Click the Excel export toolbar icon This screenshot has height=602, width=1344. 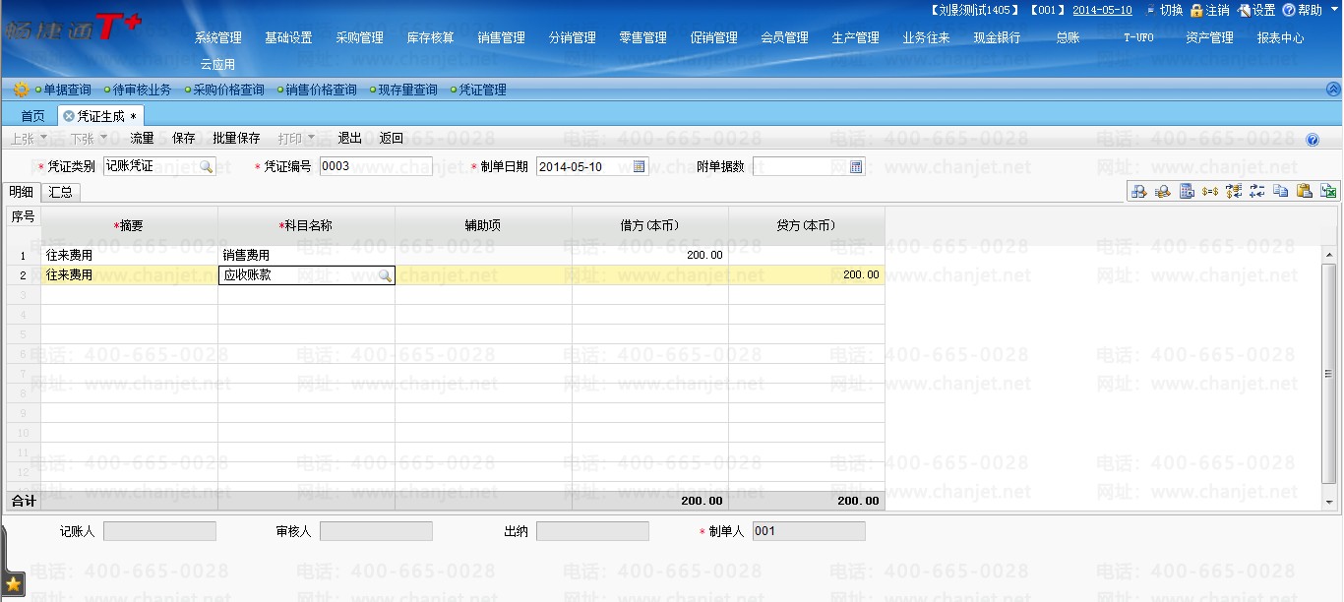[1328, 192]
